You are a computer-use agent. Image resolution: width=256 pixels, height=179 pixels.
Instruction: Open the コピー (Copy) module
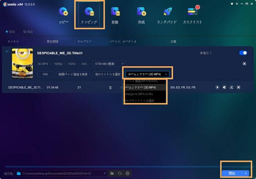point(64,16)
